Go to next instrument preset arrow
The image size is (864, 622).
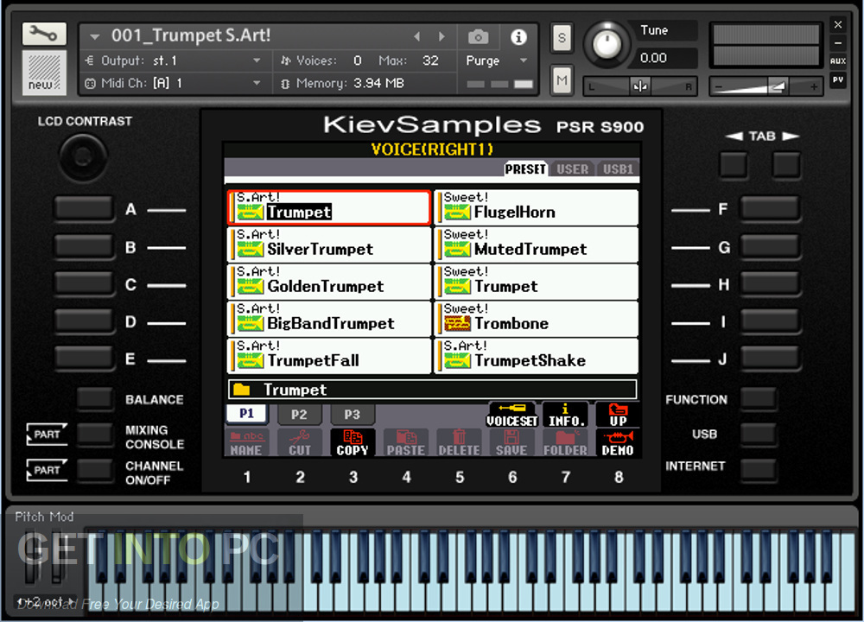click(442, 36)
